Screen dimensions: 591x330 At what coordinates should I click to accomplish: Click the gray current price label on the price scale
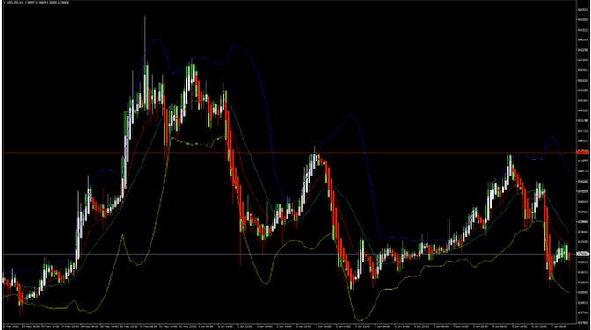tap(583, 254)
